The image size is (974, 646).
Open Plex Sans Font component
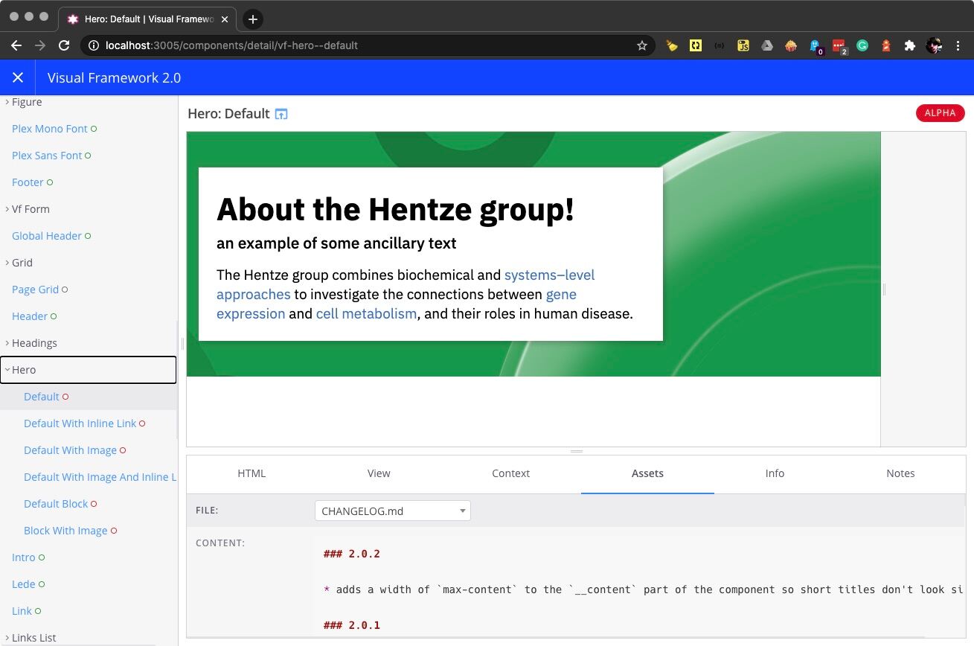[x=47, y=156]
